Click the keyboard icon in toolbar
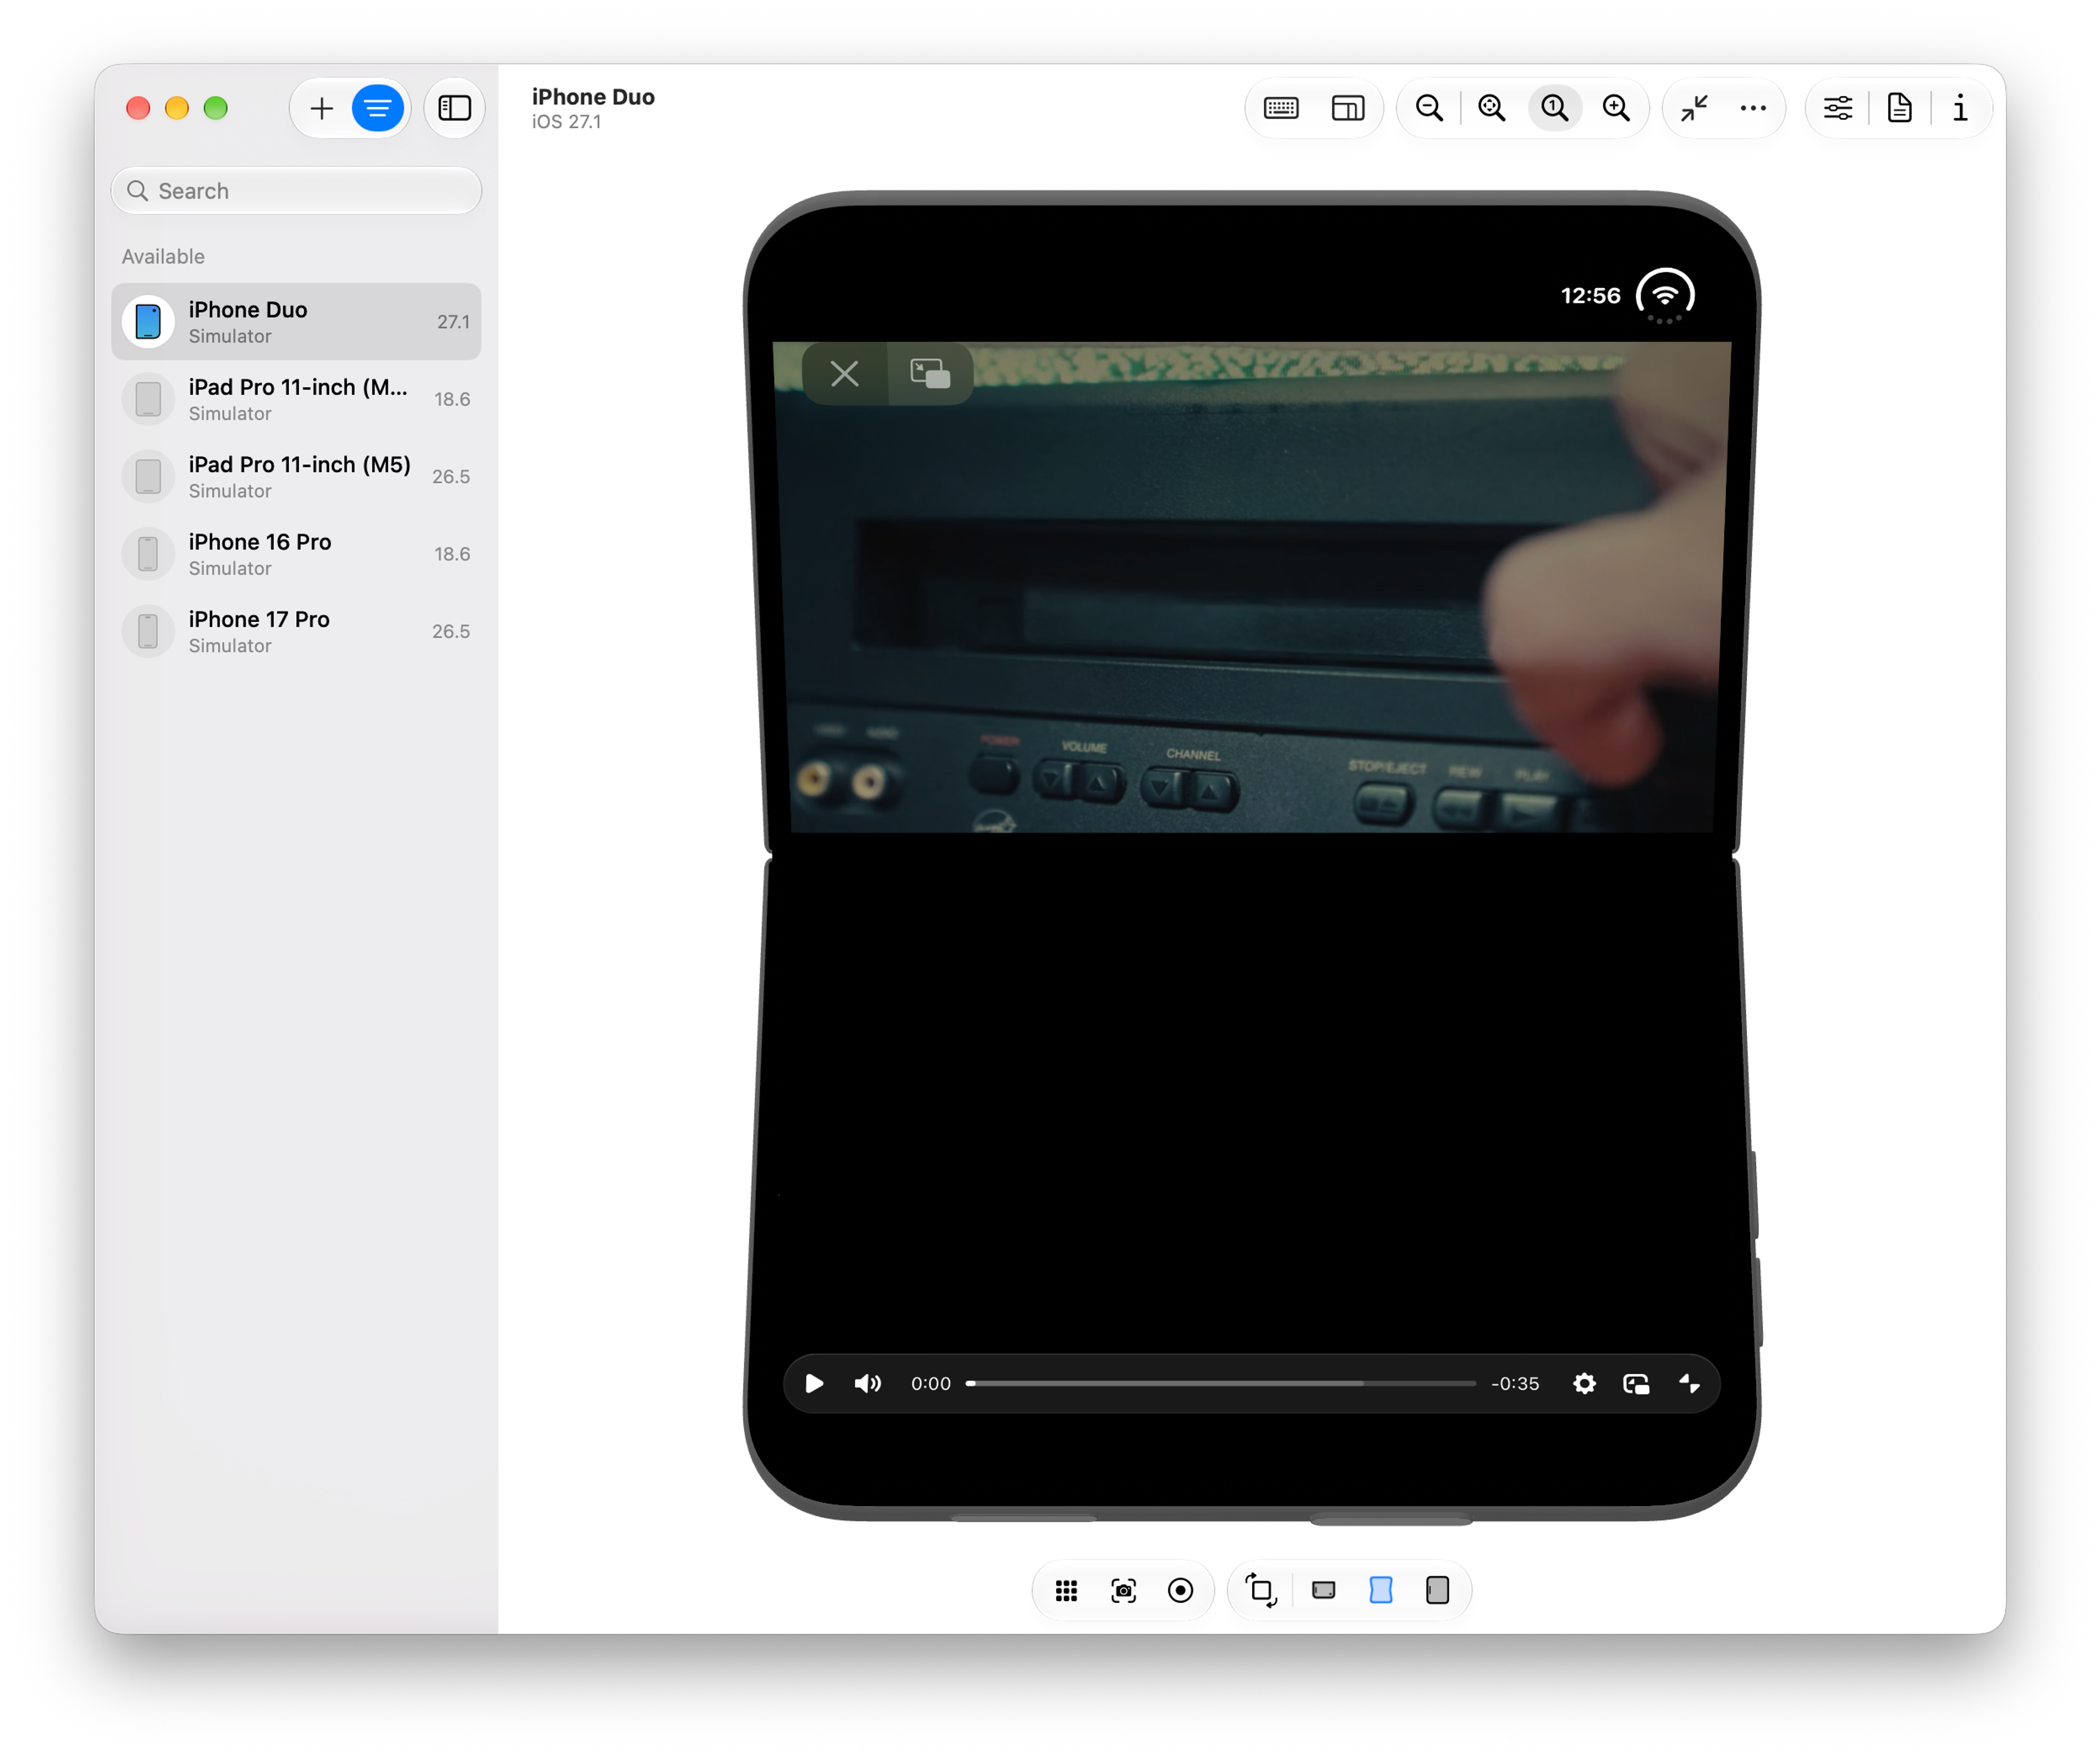 [x=1281, y=108]
